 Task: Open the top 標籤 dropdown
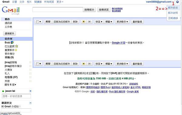109,22
